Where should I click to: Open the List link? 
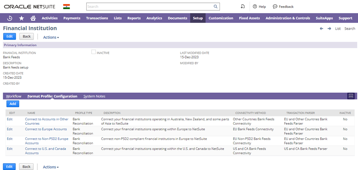[338, 29]
